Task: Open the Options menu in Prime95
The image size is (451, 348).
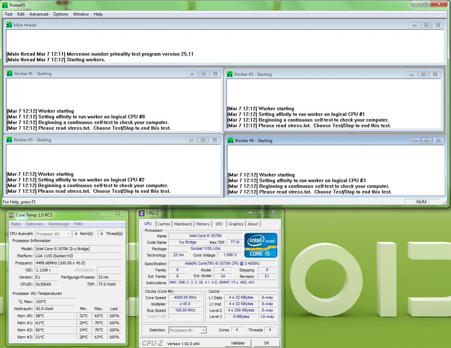Action: (x=61, y=14)
